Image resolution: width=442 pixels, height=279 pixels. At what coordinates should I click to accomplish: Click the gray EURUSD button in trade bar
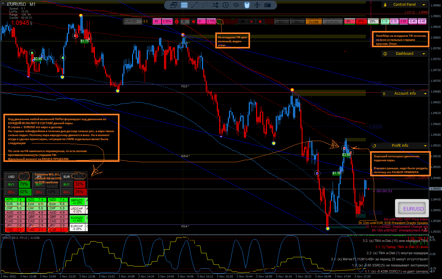tap(333, 22)
